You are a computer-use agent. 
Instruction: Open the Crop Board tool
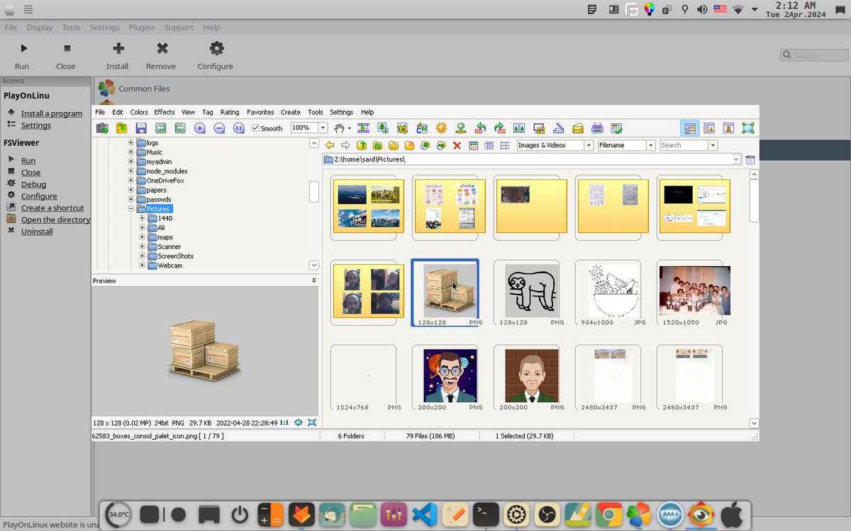pyautogui.click(x=423, y=127)
